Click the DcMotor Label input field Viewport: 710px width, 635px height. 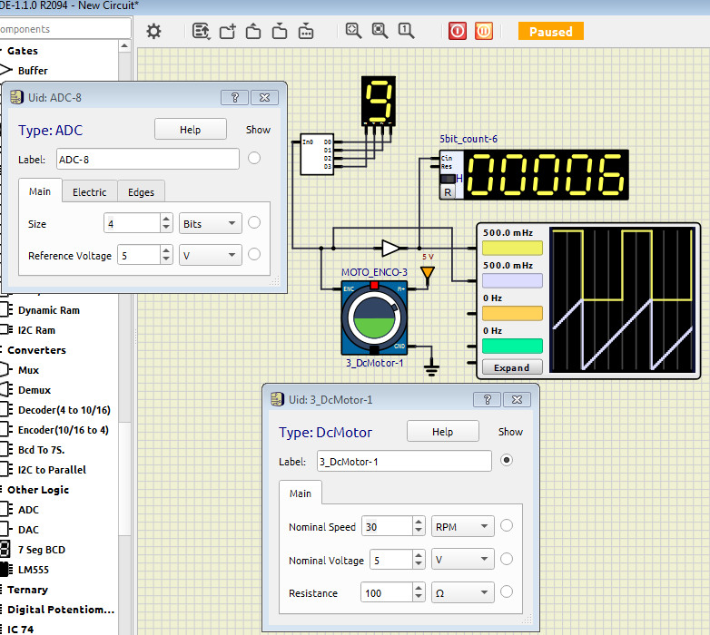point(404,462)
